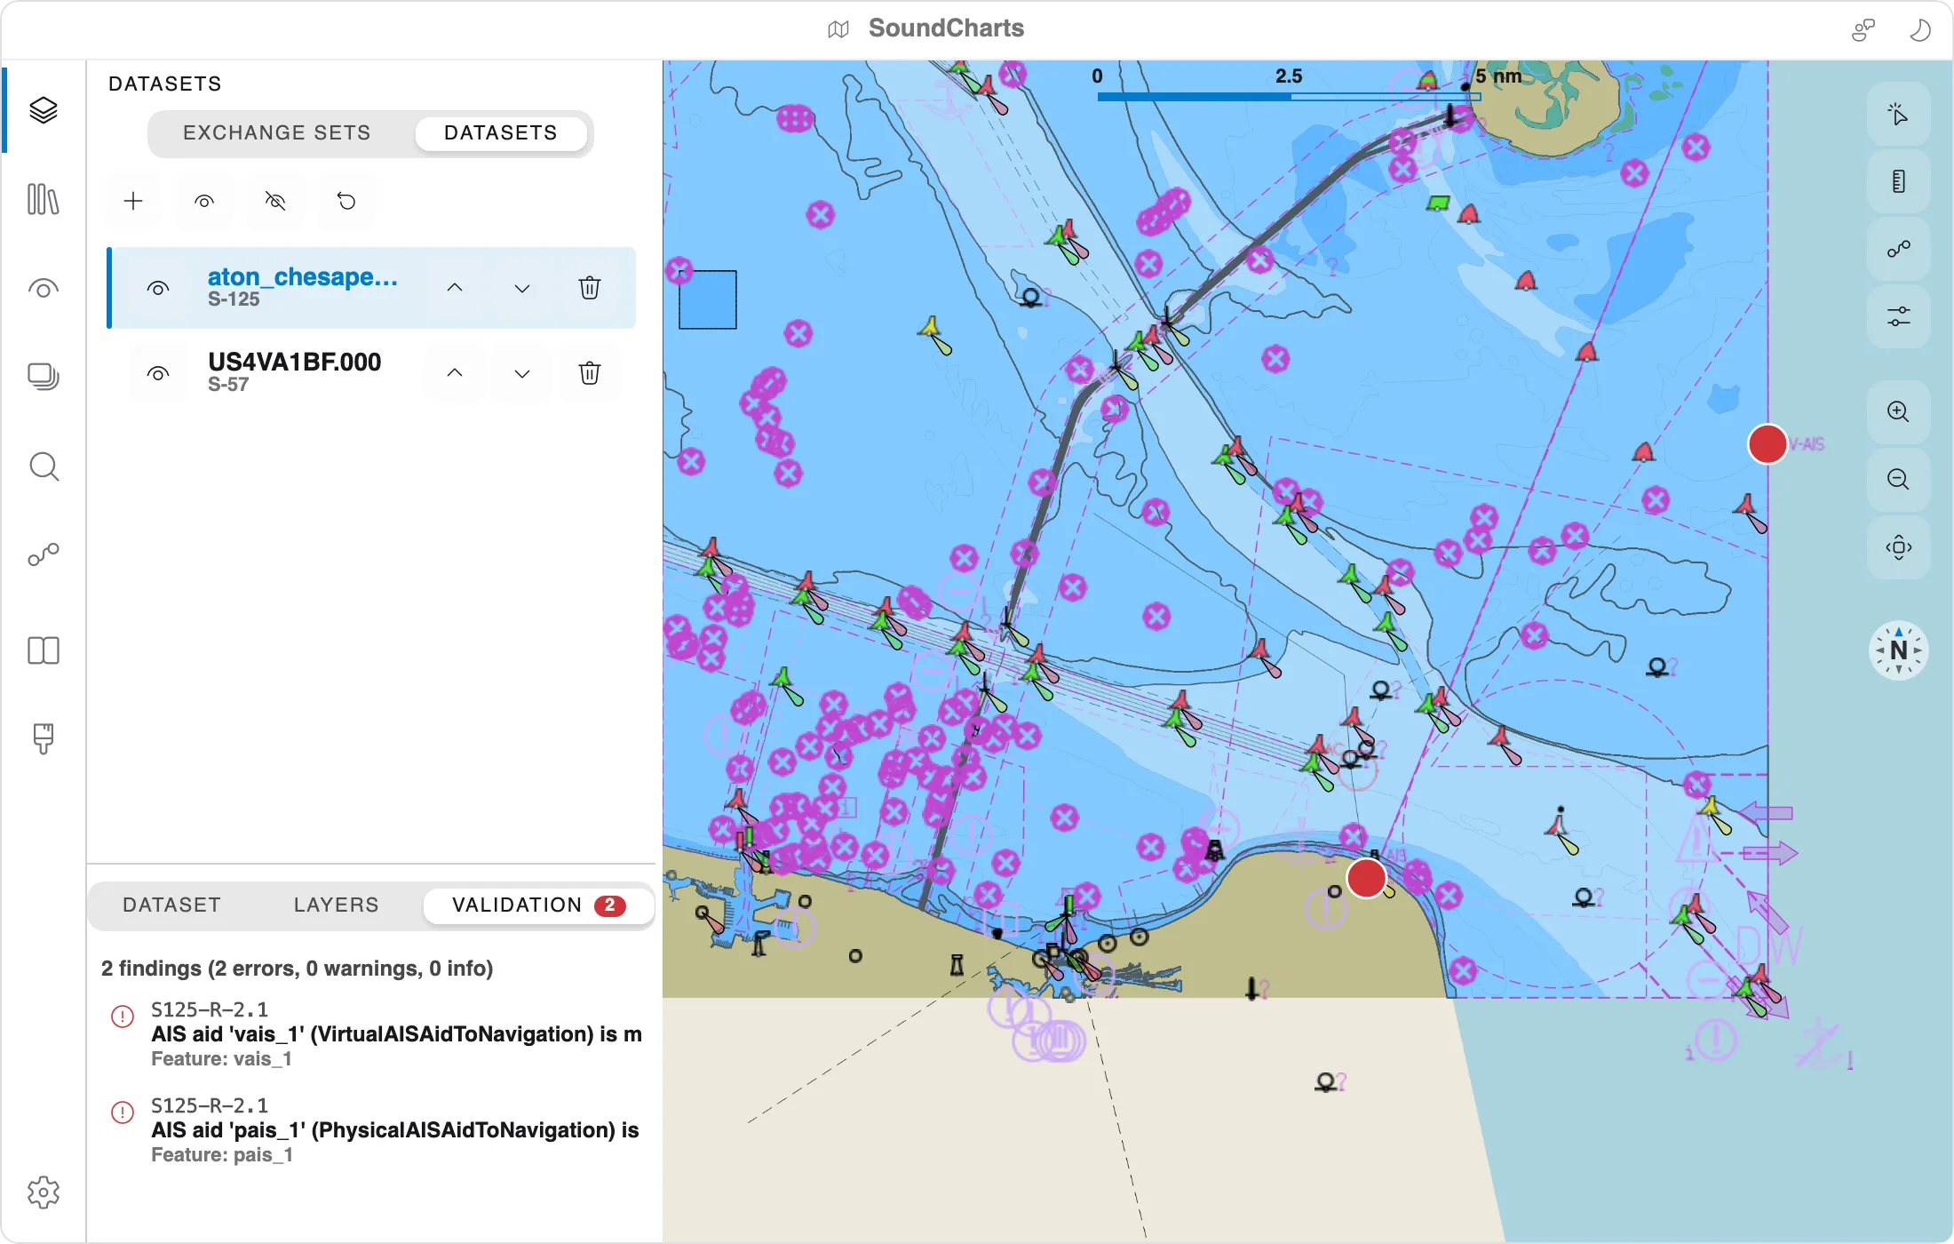Viewport: 1954px width, 1244px height.
Task: Reset orientation with the north compass
Action: click(1898, 650)
